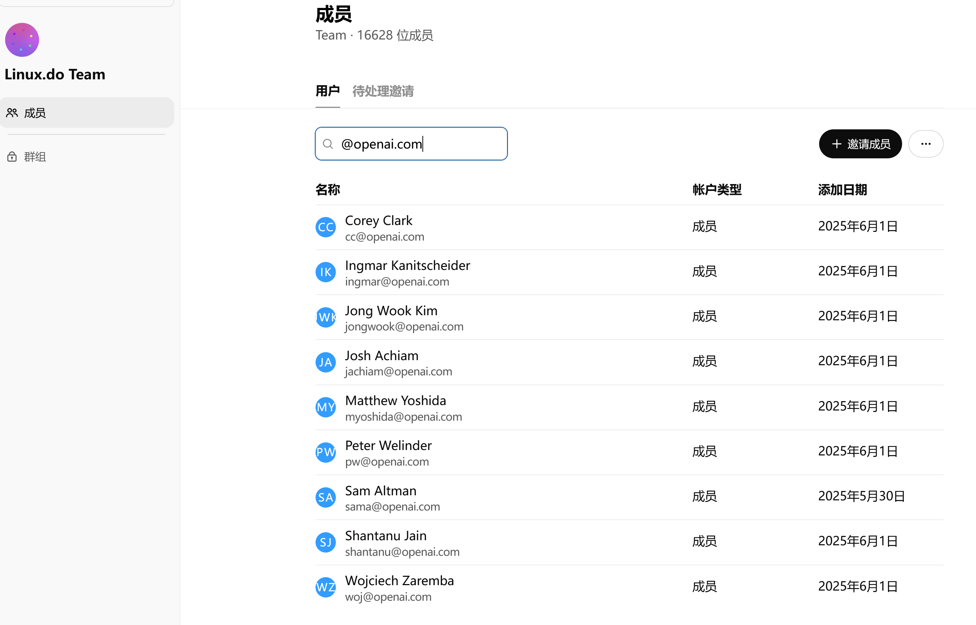Select the name Sam Altman
This screenshot has width=976, height=625.
click(x=381, y=491)
